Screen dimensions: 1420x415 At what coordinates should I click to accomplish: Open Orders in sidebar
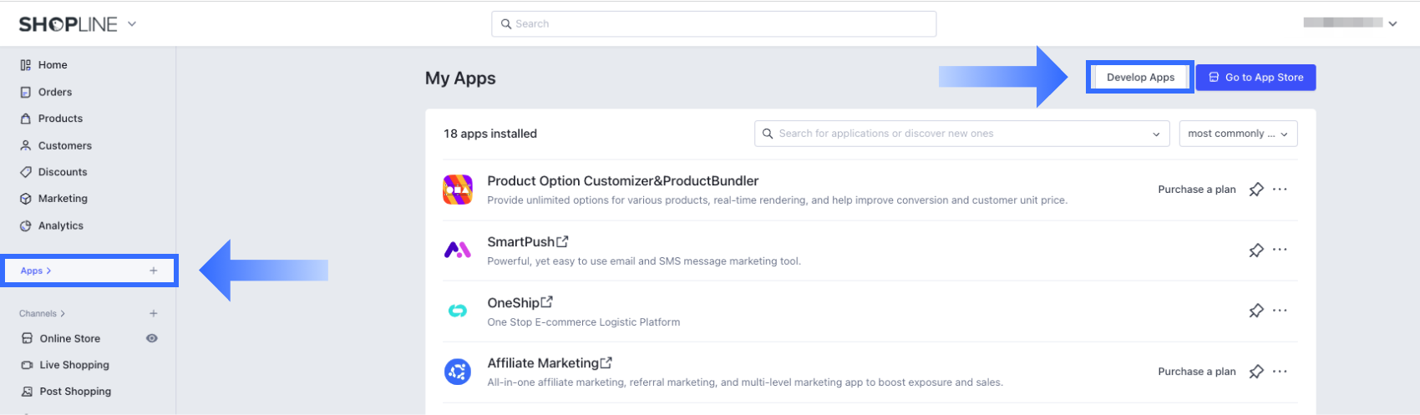pos(55,92)
